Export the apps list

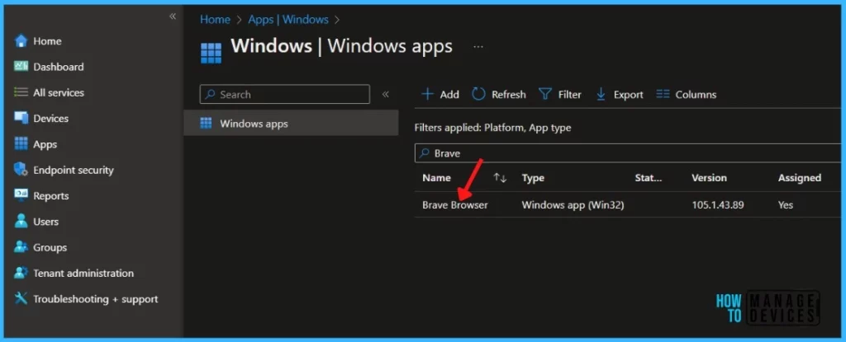click(620, 94)
